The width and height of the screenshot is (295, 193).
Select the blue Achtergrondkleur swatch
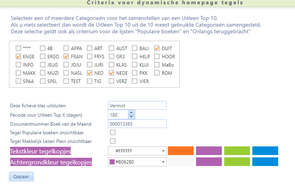(x=265, y=162)
